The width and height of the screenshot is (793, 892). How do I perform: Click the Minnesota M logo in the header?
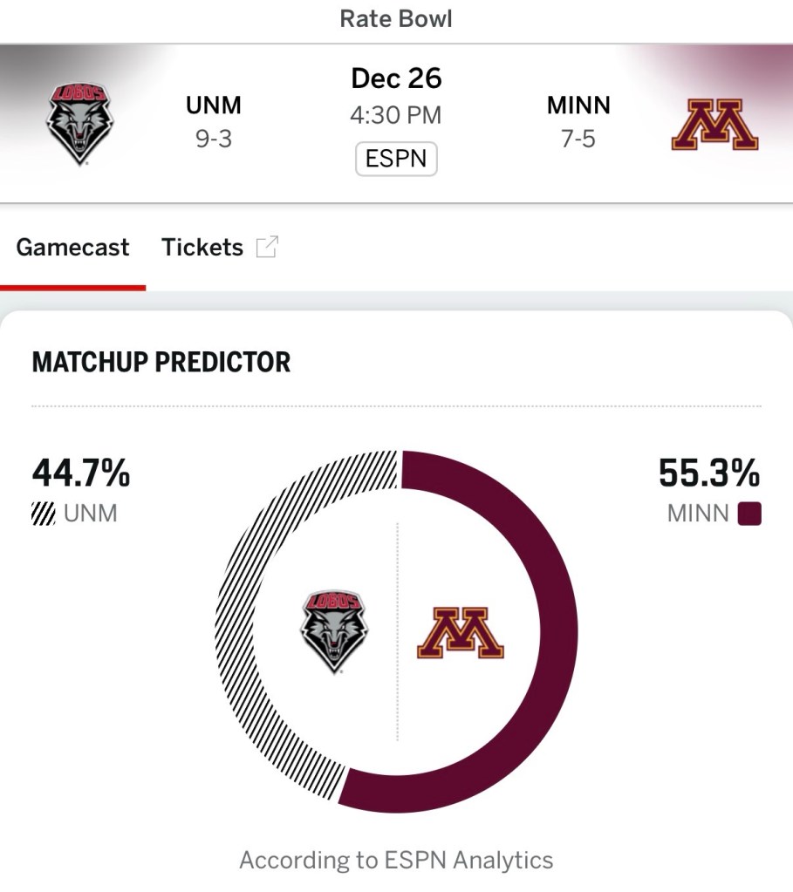pyautogui.click(x=714, y=125)
